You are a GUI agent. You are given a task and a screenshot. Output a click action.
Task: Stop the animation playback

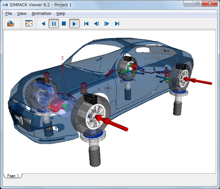pos(64,24)
